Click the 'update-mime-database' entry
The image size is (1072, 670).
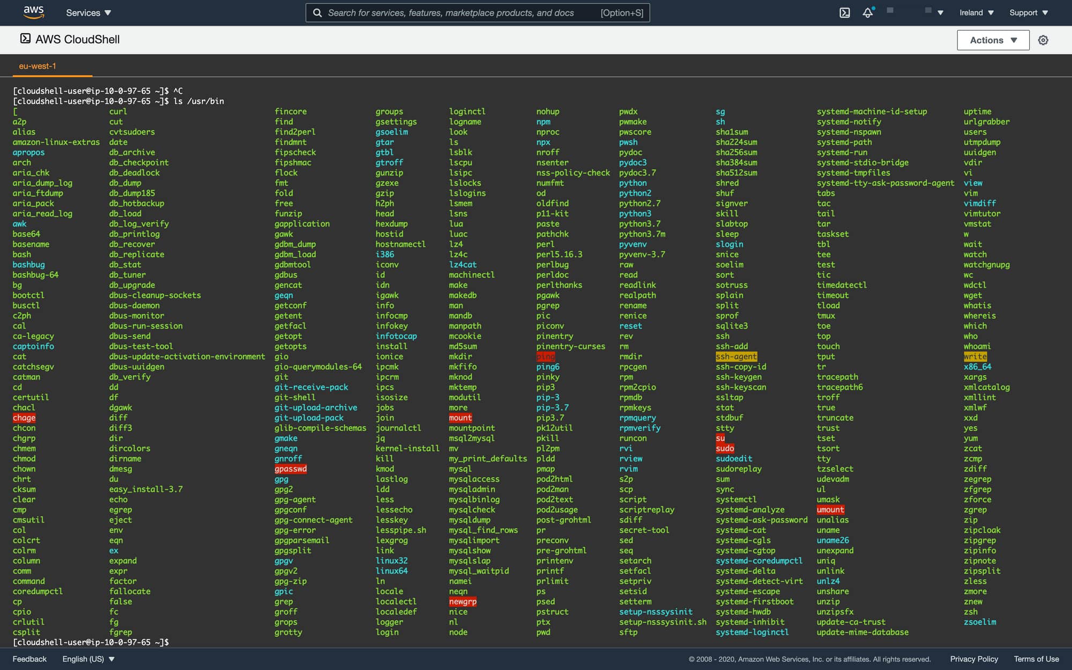[x=862, y=632]
